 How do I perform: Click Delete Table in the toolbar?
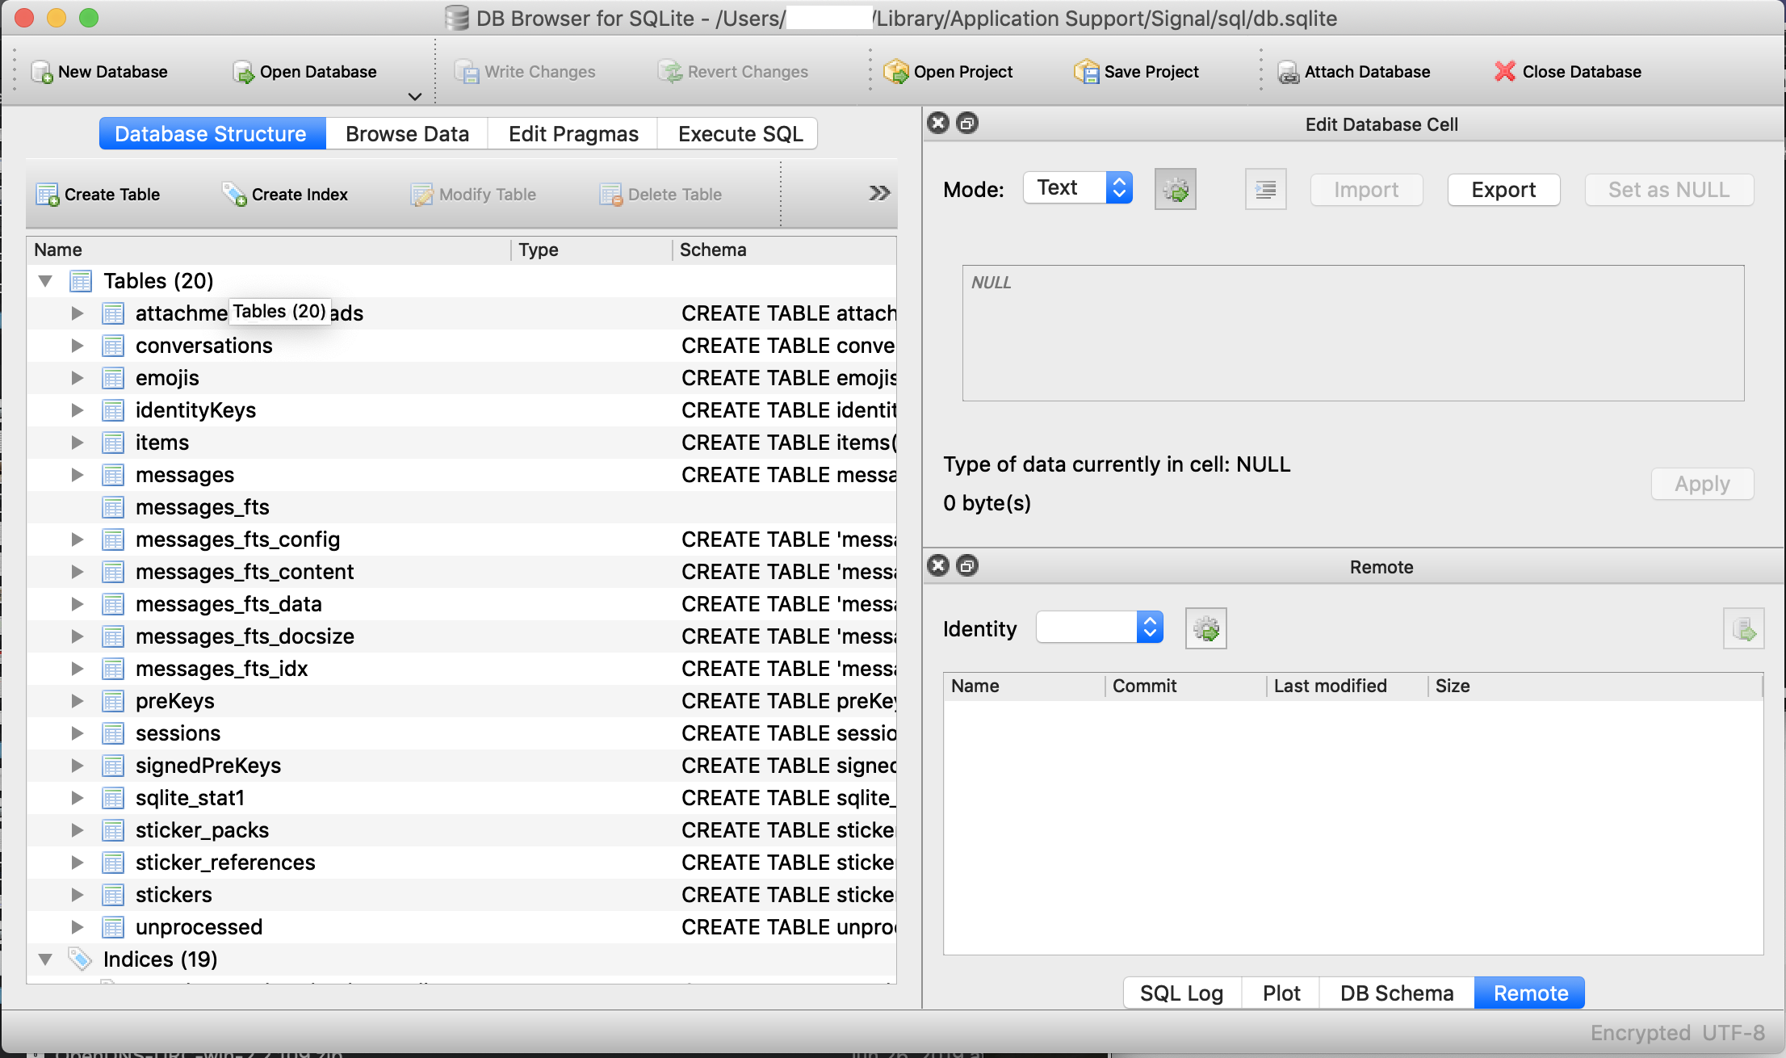pos(661,195)
